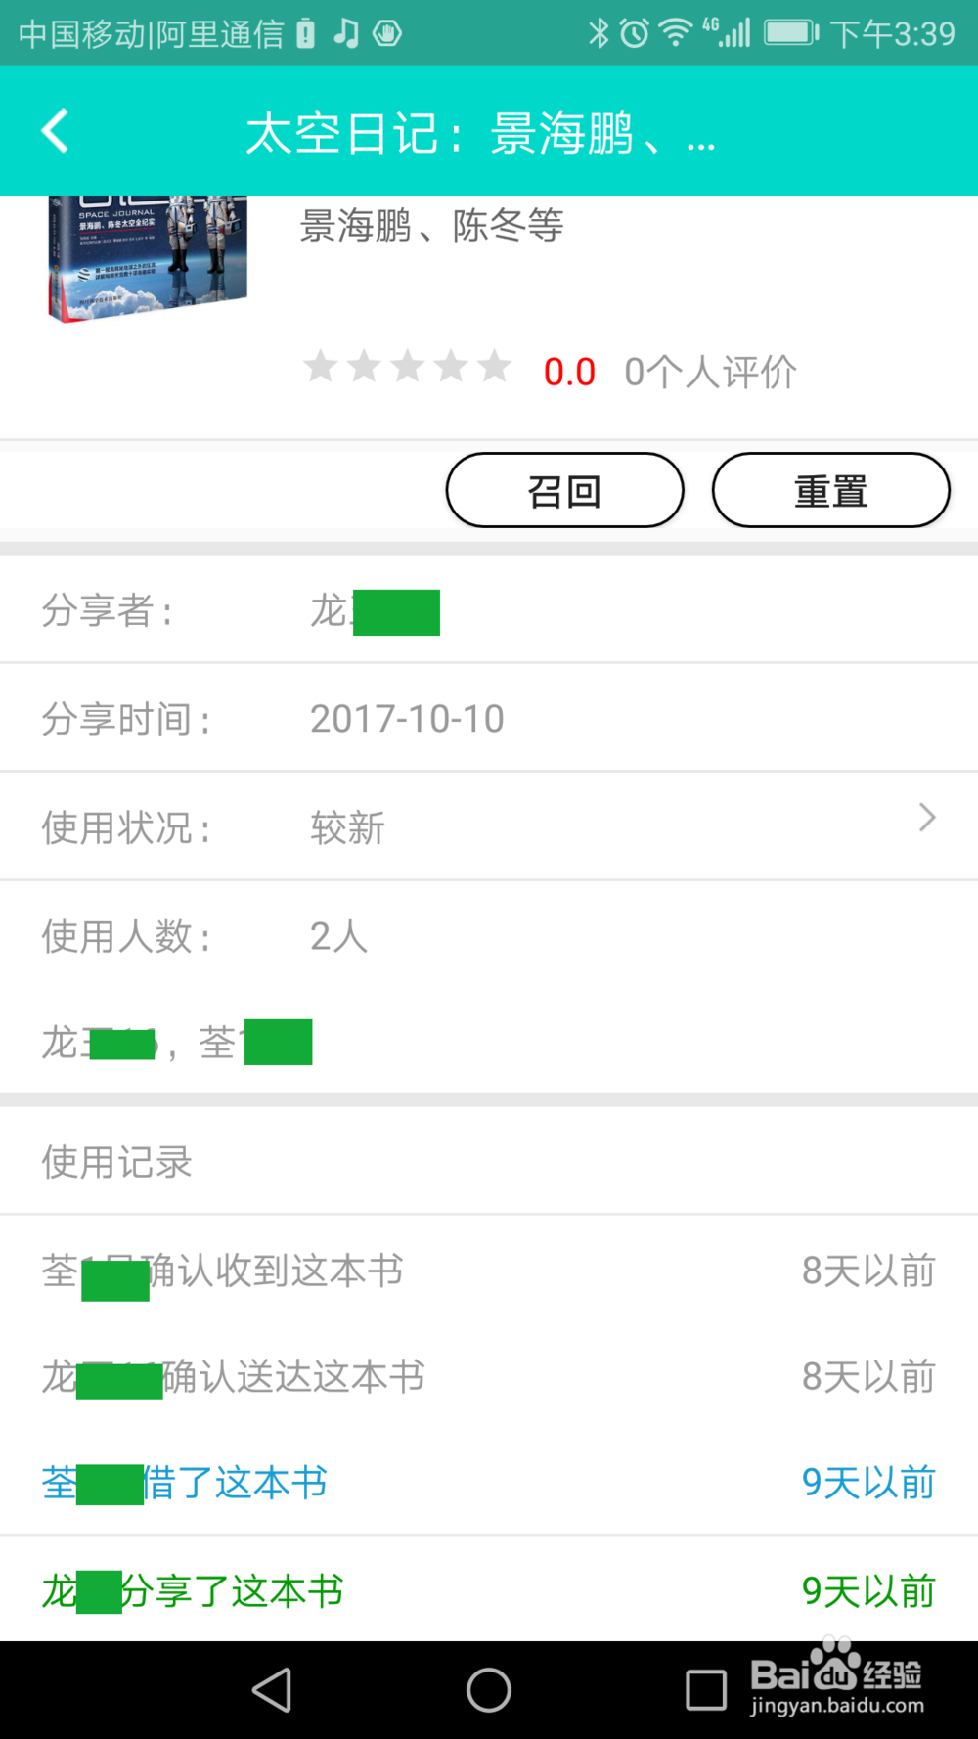
Task: Tap the battery indicator icon
Action: [x=791, y=34]
